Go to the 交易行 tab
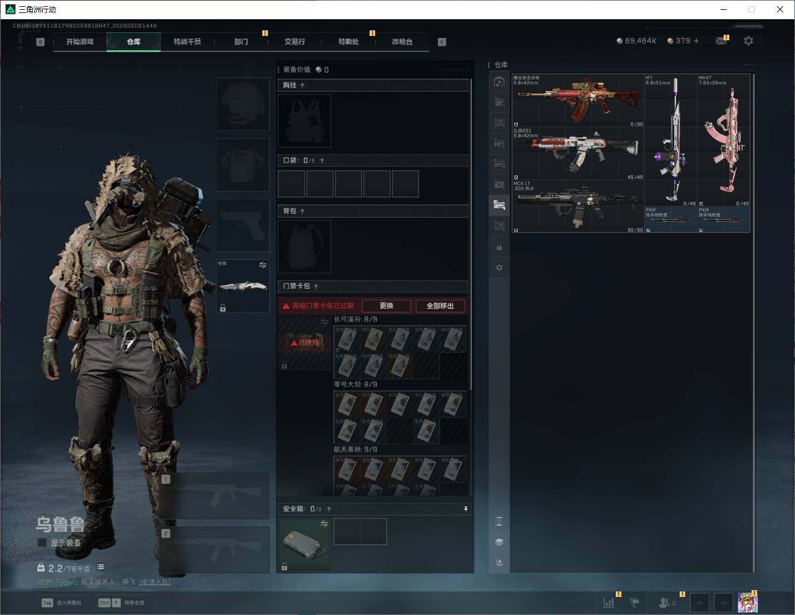795x615 pixels. click(295, 42)
